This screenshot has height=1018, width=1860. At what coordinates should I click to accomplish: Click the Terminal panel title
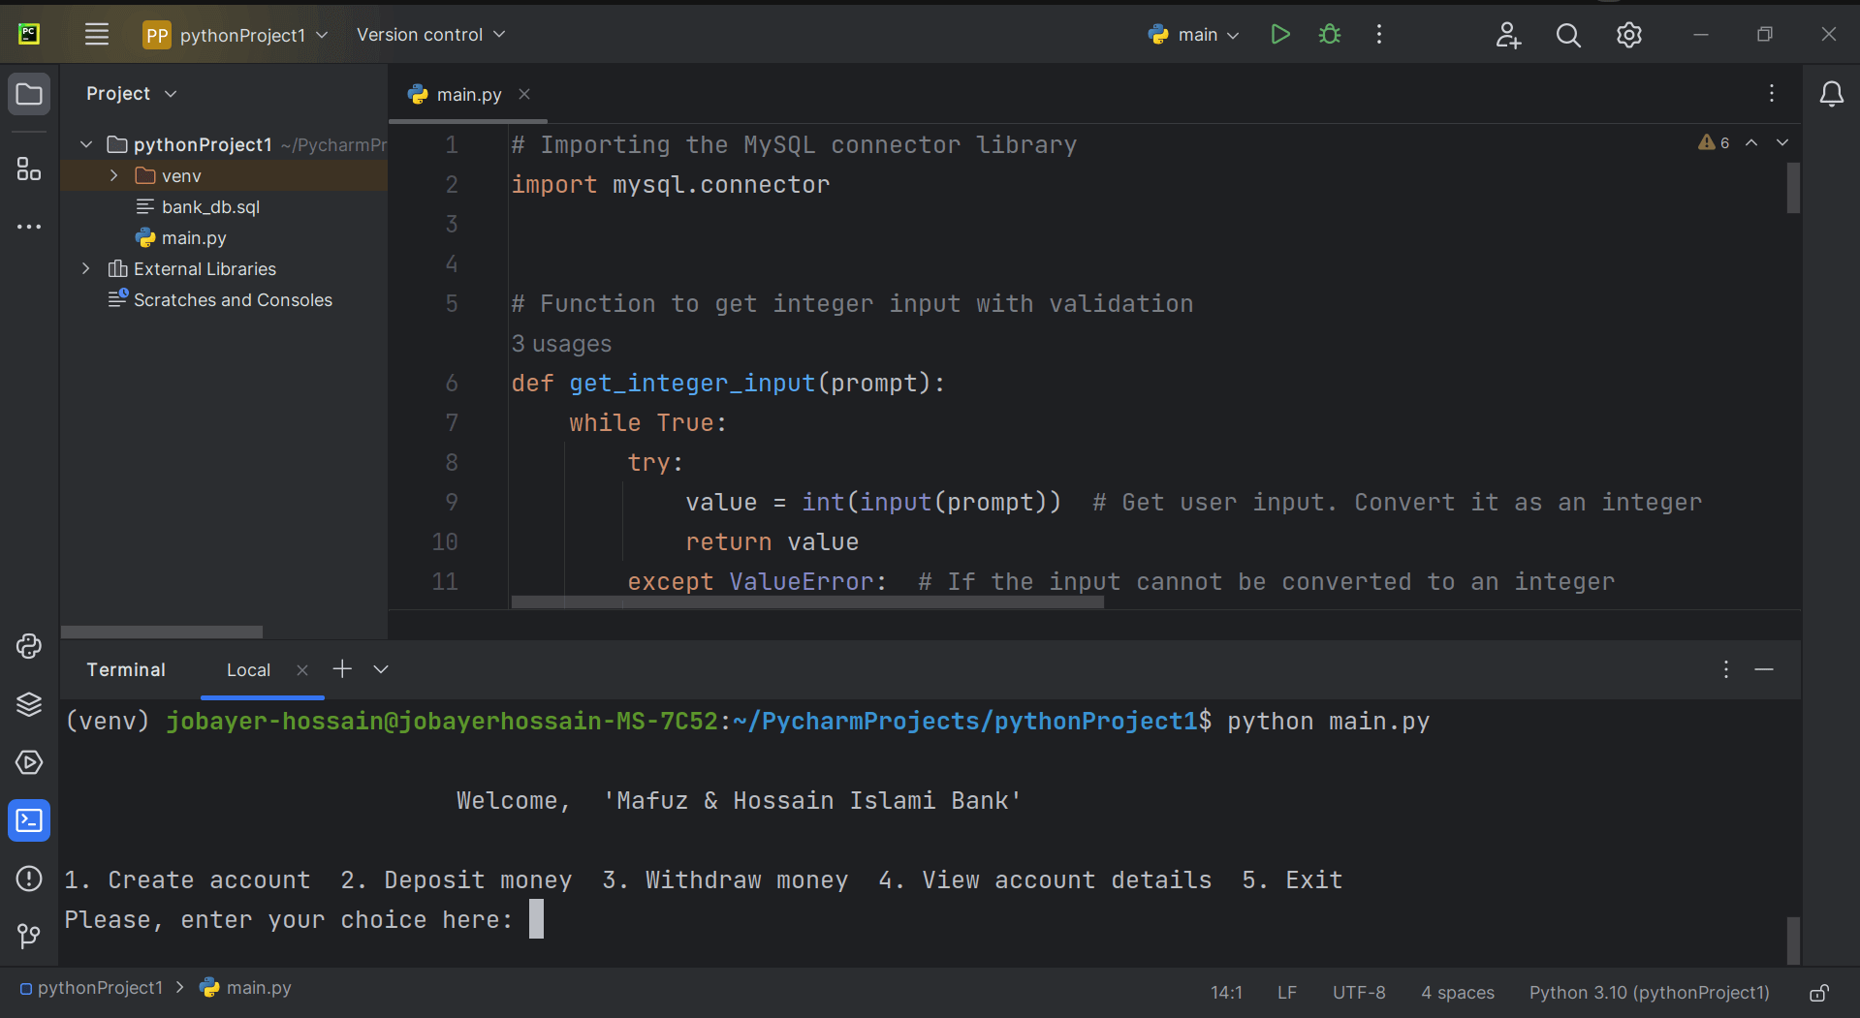click(x=126, y=669)
